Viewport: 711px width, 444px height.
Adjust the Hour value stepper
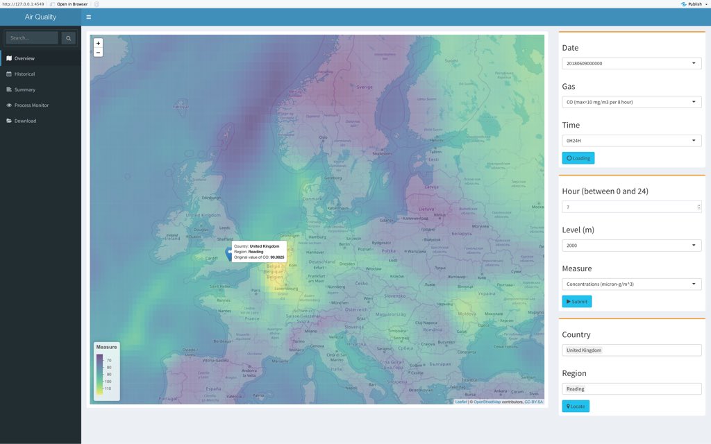699,207
